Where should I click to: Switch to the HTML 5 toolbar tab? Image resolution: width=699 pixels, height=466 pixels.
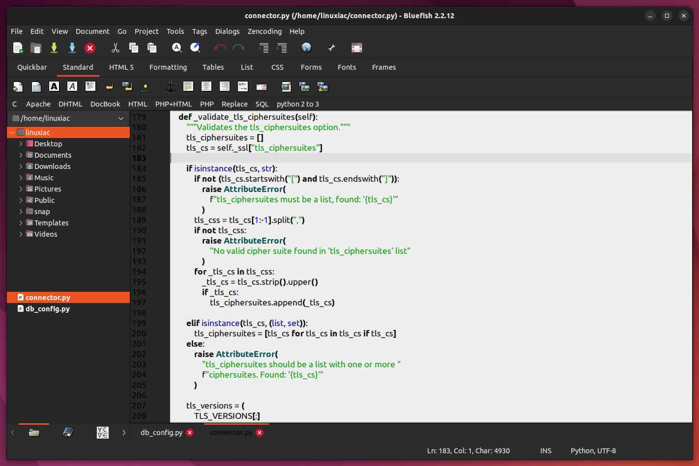[x=121, y=67]
